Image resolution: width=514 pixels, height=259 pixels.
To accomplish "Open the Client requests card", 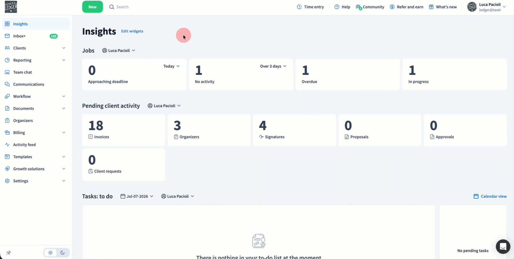I will coord(124,165).
